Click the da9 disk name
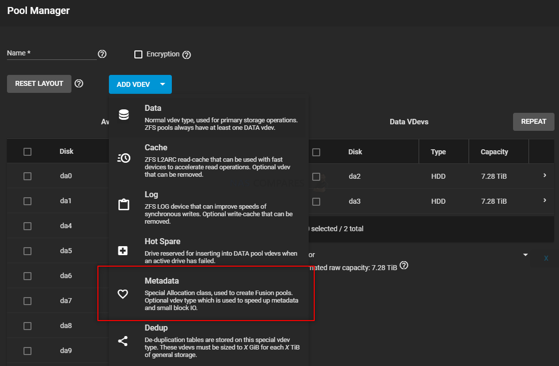Screen dimensions: 559x366 66,351
